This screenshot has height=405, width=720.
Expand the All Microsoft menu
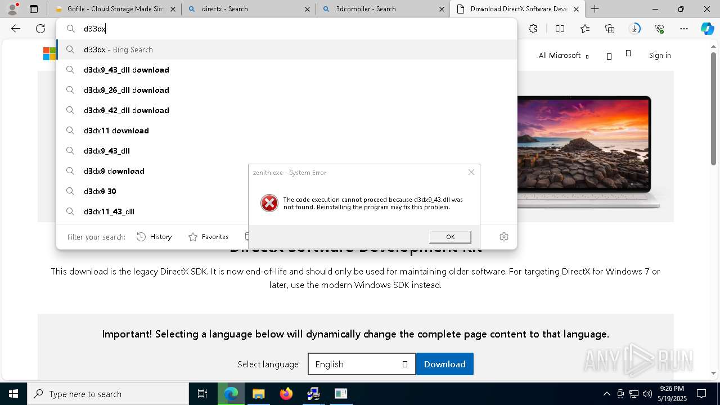coord(564,55)
